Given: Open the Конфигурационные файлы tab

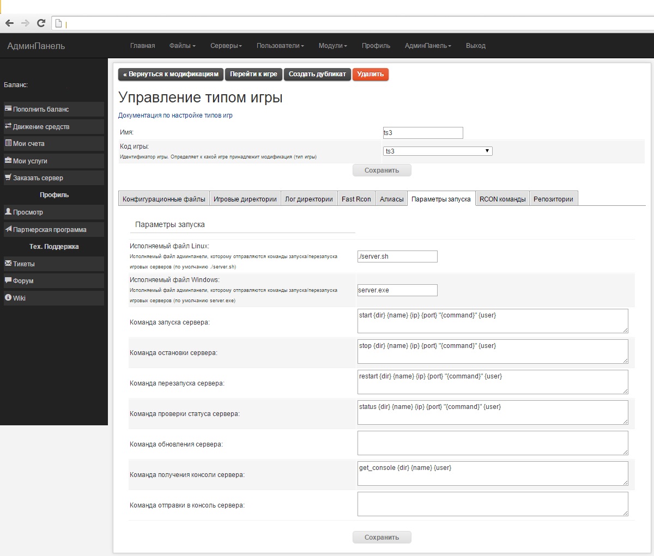Looking at the screenshot, I should [x=164, y=199].
